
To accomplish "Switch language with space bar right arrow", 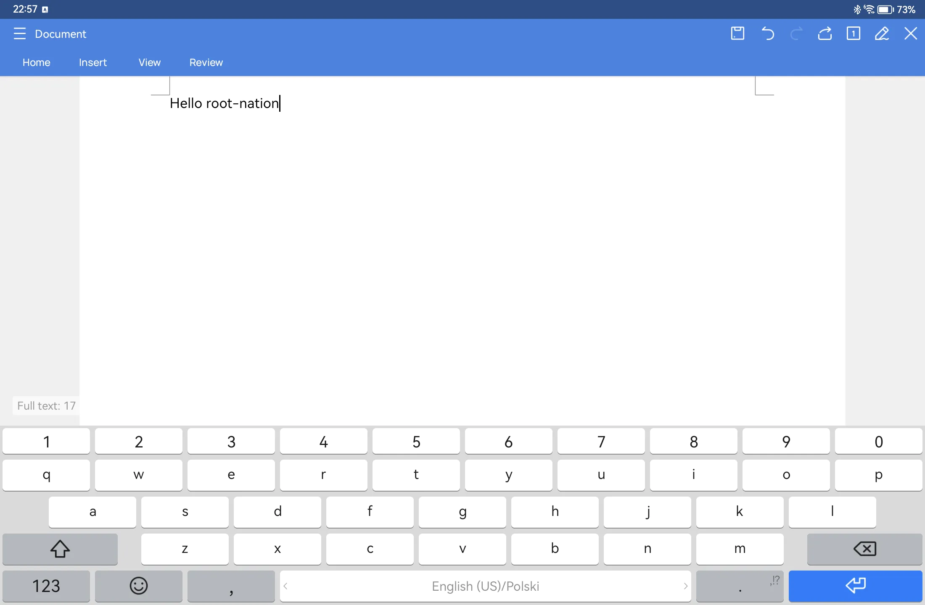I will (686, 586).
